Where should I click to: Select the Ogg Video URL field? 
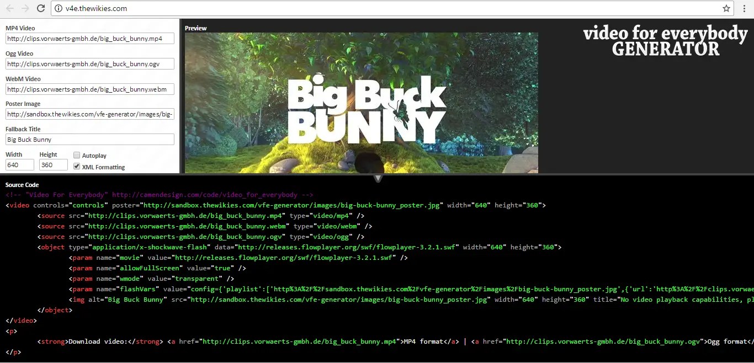click(89, 63)
